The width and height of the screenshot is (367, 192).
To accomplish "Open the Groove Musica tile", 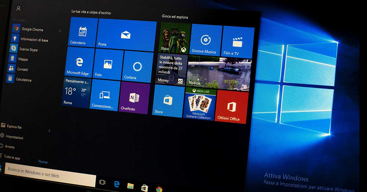I will pos(206,40).
